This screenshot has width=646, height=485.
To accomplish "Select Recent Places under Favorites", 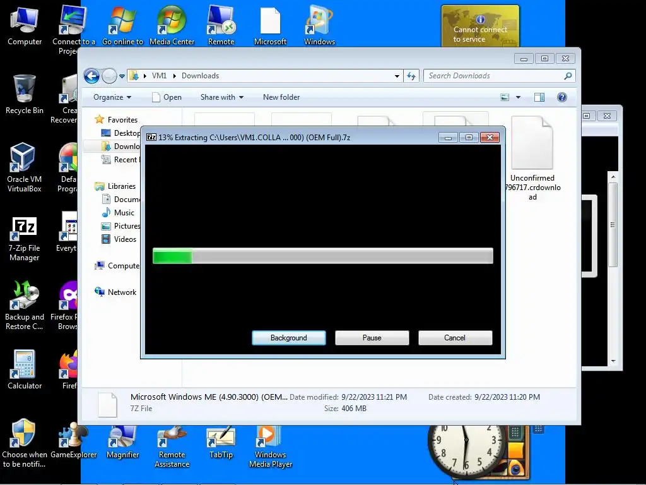I will click(120, 160).
